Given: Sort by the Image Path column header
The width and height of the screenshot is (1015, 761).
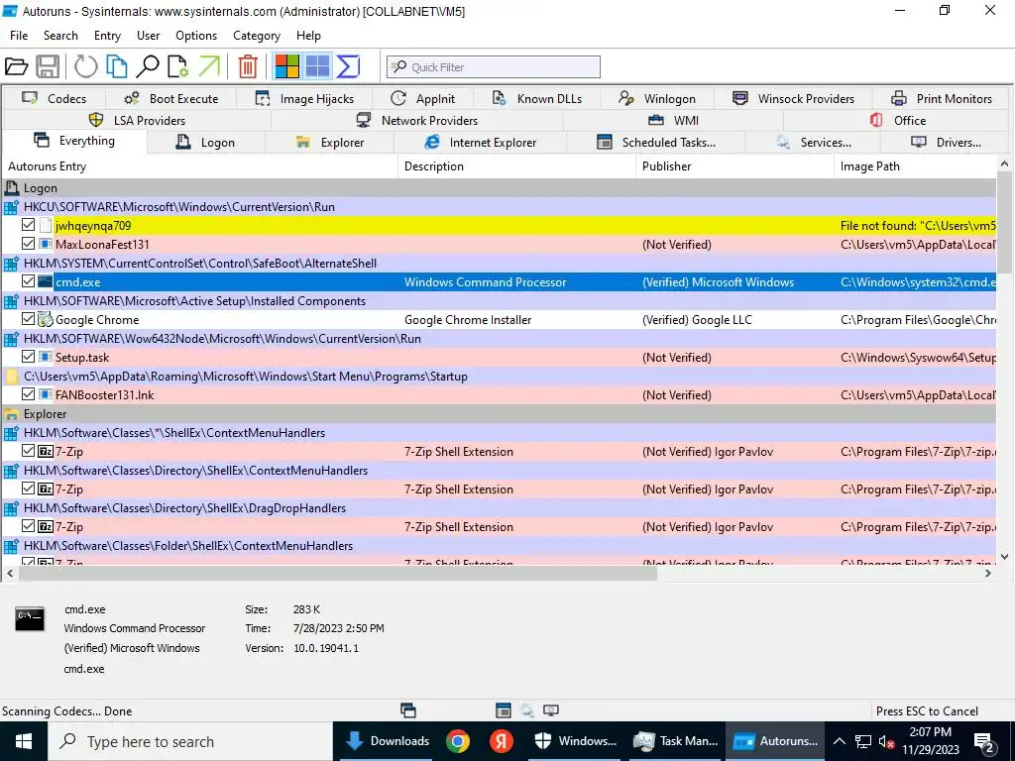Looking at the screenshot, I should 915,166.
